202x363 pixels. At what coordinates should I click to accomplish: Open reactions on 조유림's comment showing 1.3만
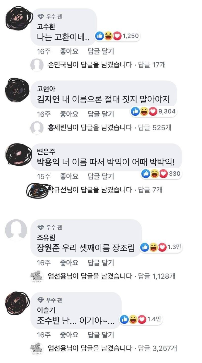(161, 247)
